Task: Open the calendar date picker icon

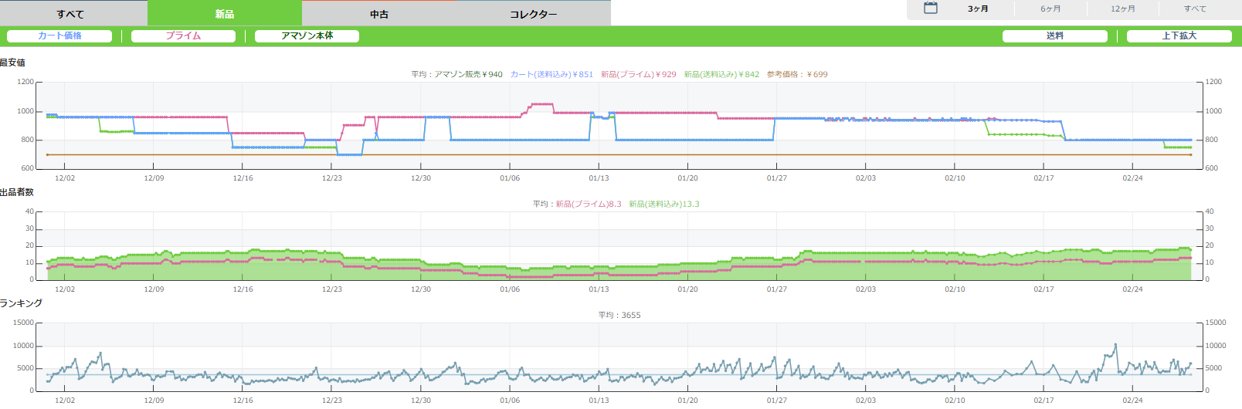Action: click(931, 8)
